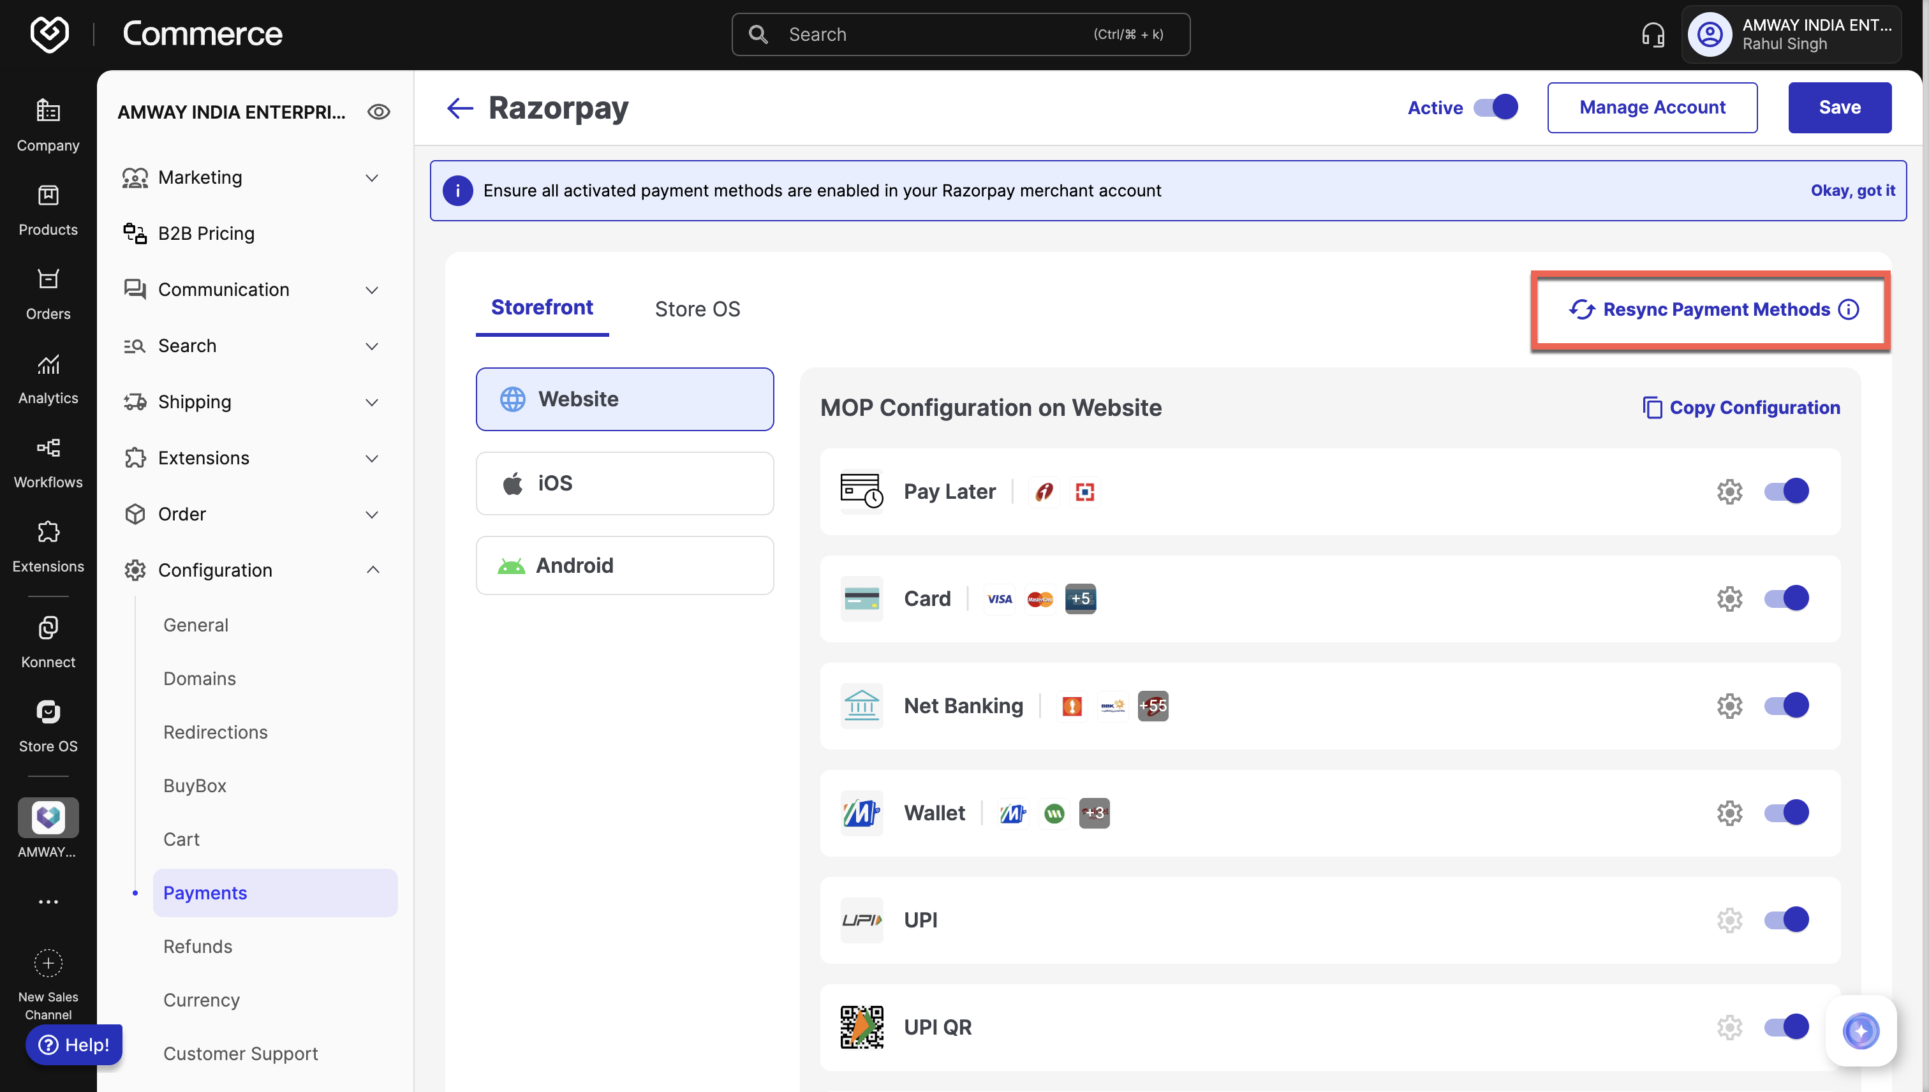Open the AI assistant floating button
1929x1092 pixels.
pos(1861,1031)
